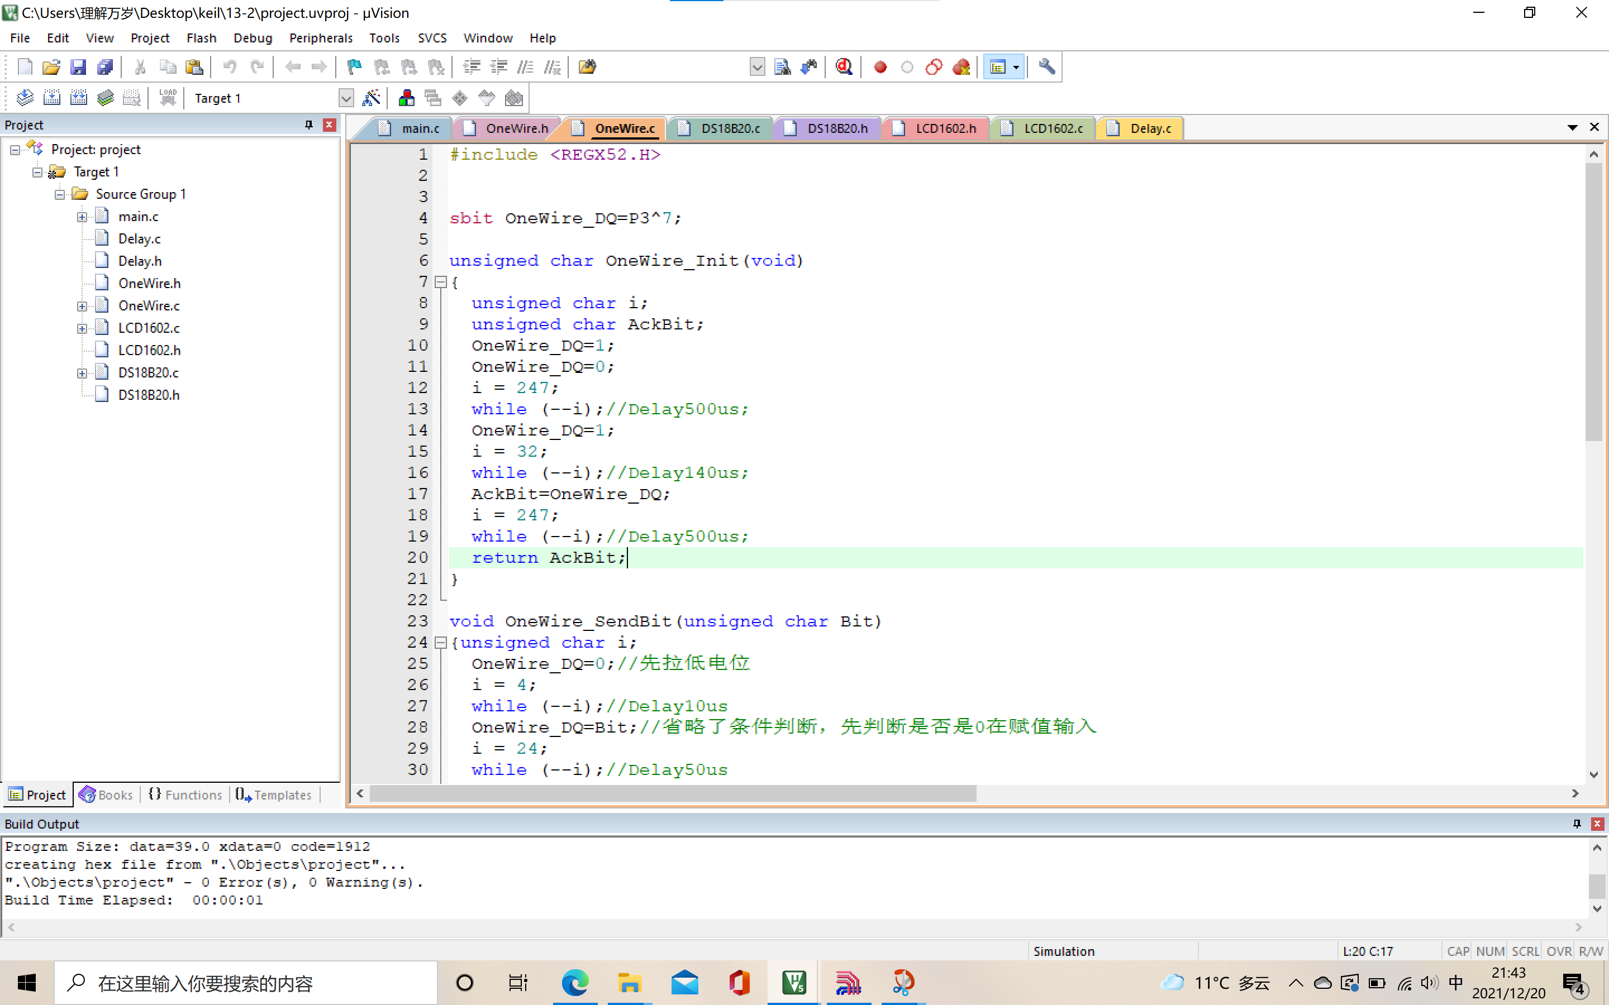Toggle bookmark flag icon
This screenshot has height=1005, width=1609.
tap(354, 66)
